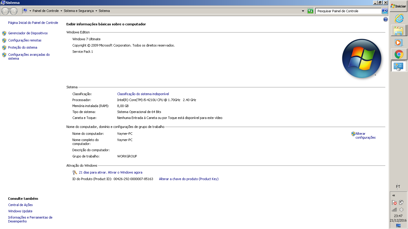This screenshot has height=229, width=408.
Task: Expand dropdown arrow after Sistema e Segurança
Action: coord(96,11)
